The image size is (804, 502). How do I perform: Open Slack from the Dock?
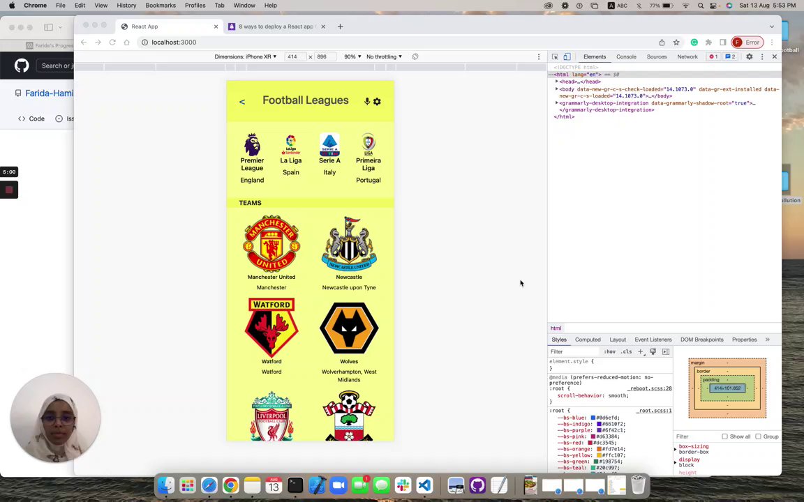[x=403, y=485]
